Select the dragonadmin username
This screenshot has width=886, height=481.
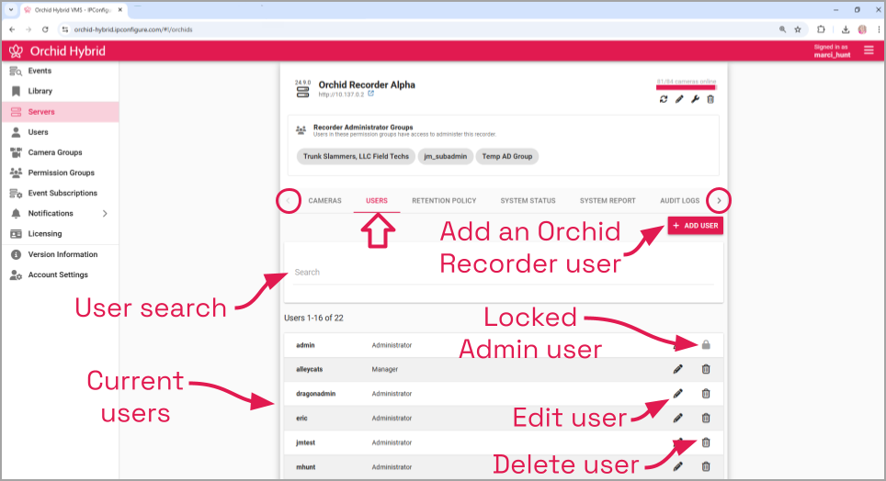(x=315, y=394)
